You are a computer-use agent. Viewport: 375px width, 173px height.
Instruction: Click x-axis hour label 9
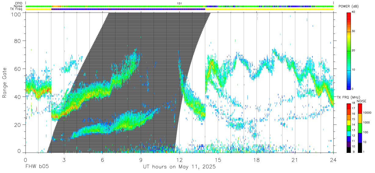coord(141,160)
